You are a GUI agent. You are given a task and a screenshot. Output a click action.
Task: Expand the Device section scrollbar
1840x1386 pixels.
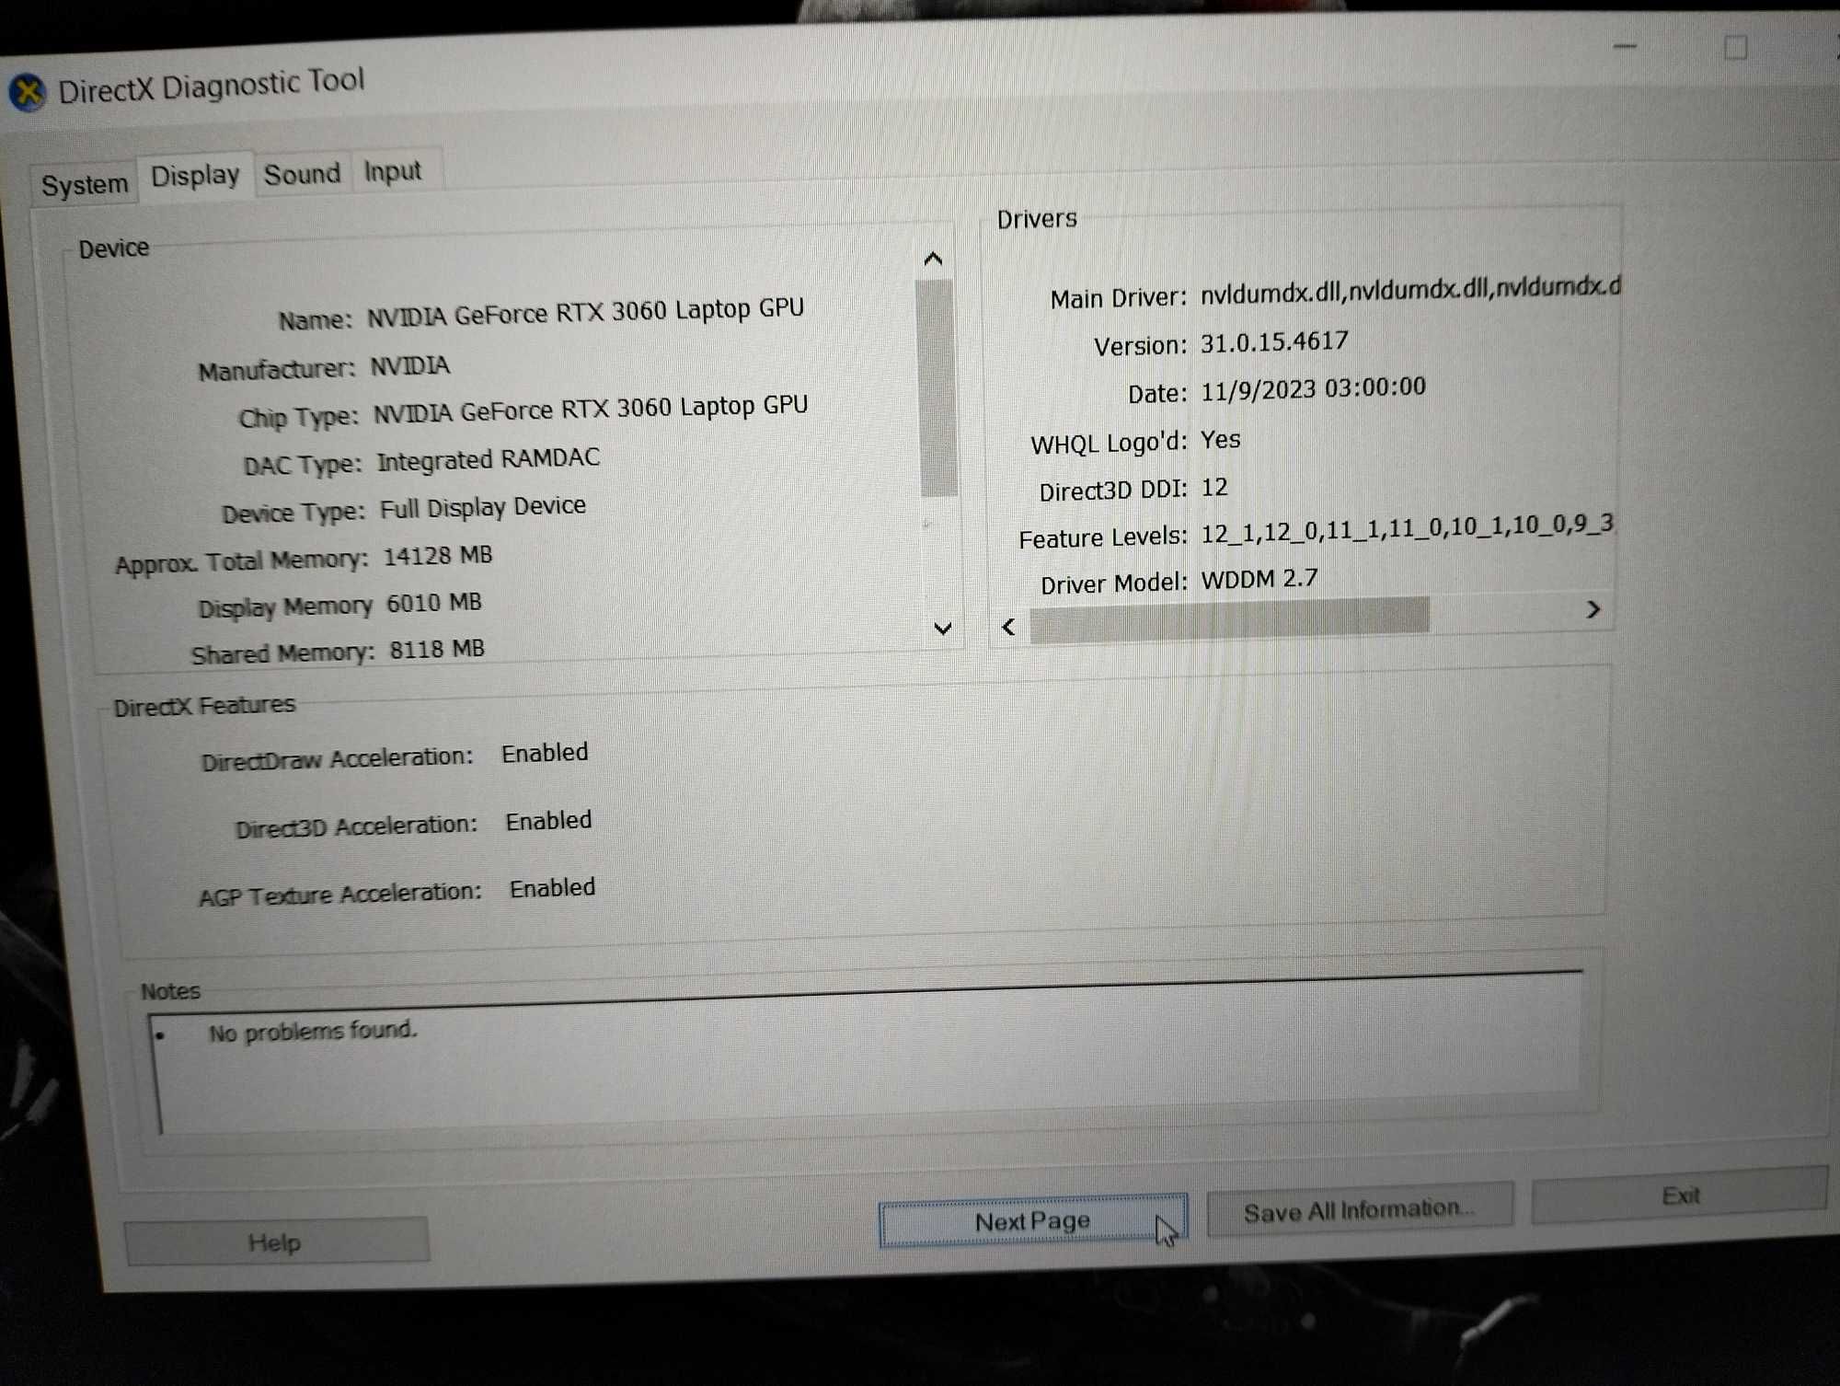(937, 626)
